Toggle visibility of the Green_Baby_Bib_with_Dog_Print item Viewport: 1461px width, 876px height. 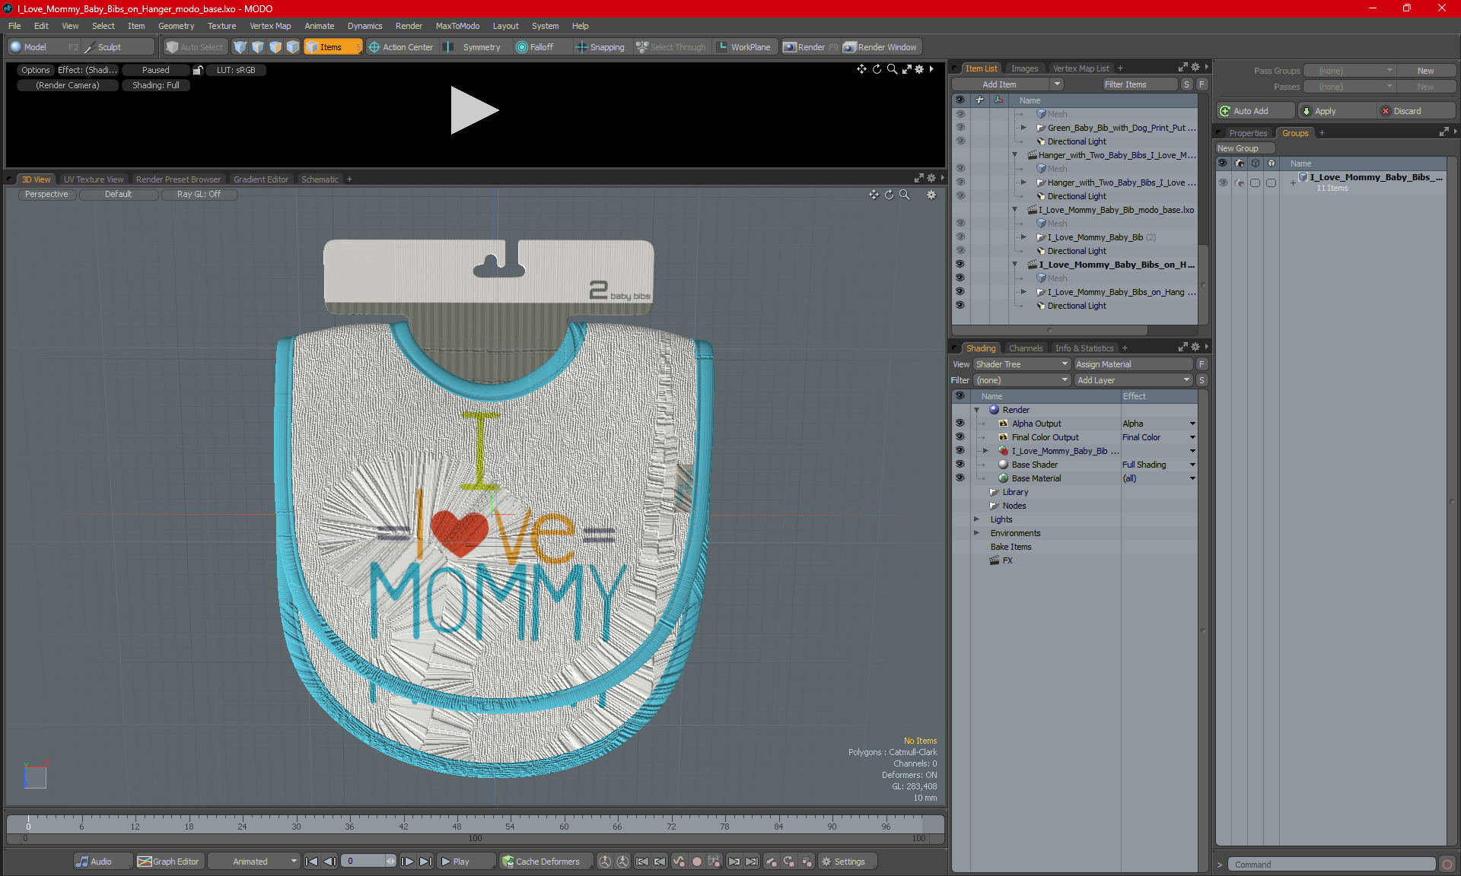pyautogui.click(x=960, y=128)
